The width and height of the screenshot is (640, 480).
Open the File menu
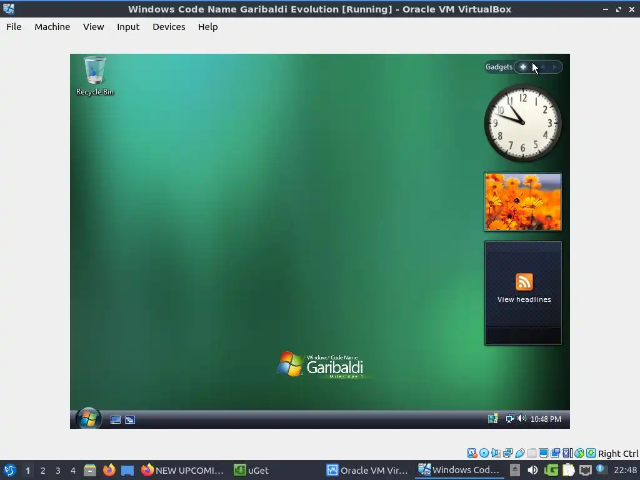14,27
